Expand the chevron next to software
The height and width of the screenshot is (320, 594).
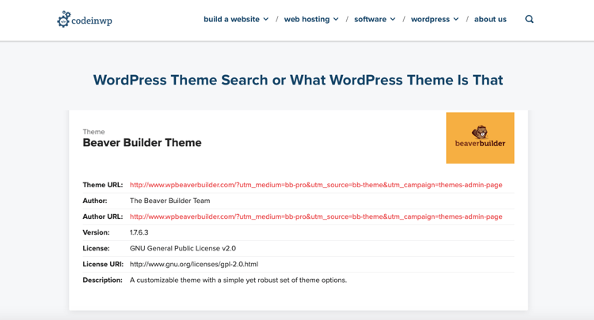[393, 19]
